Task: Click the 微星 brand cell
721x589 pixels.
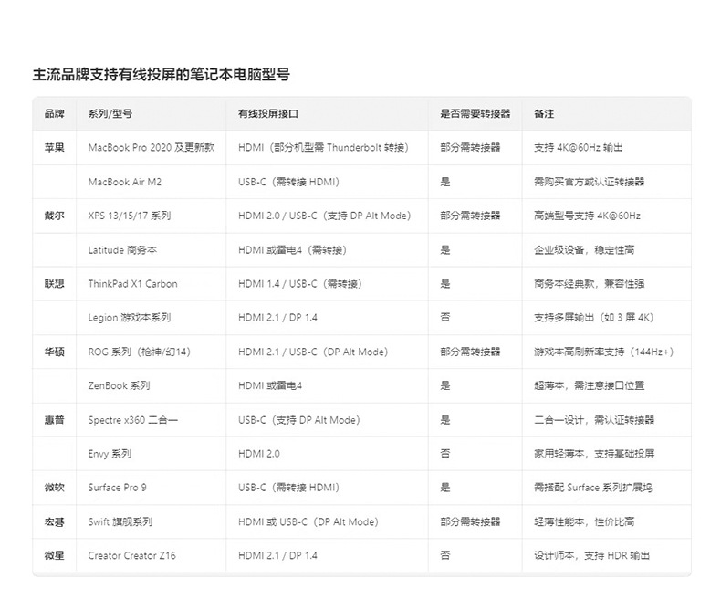Action: click(54, 556)
